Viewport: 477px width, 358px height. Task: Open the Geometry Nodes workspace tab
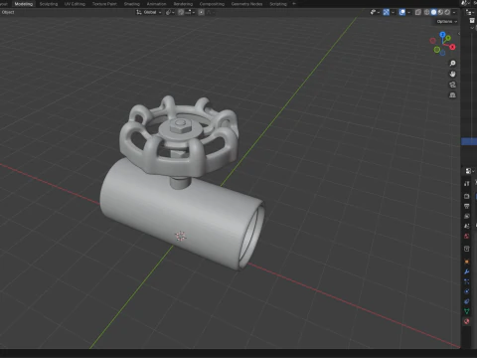[246, 4]
